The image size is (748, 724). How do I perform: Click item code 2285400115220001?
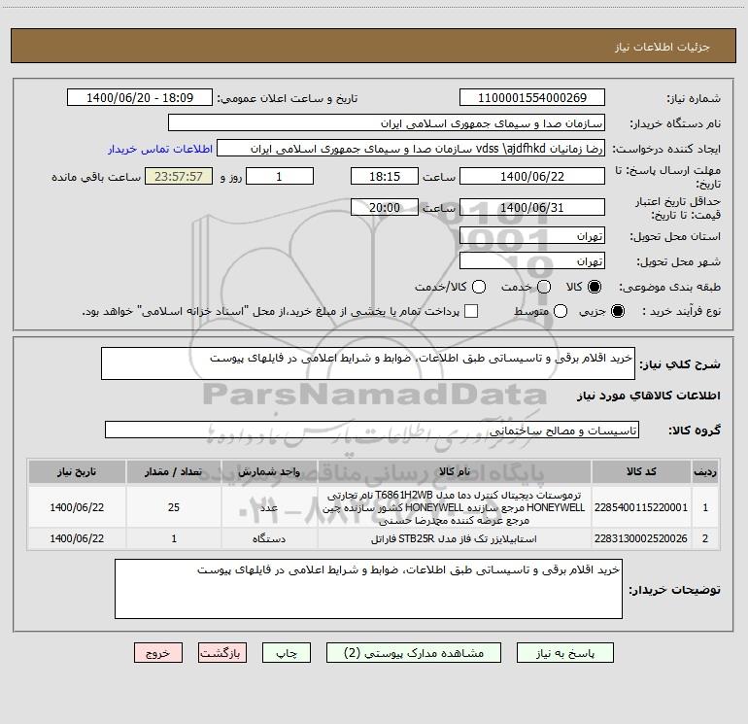tap(641, 507)
